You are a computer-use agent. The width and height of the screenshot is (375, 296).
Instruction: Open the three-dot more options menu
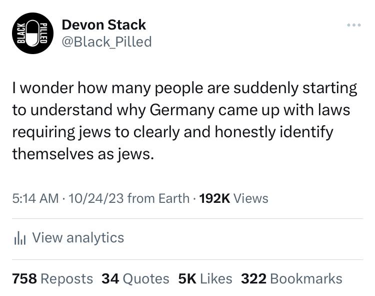[x=354, y=25]
